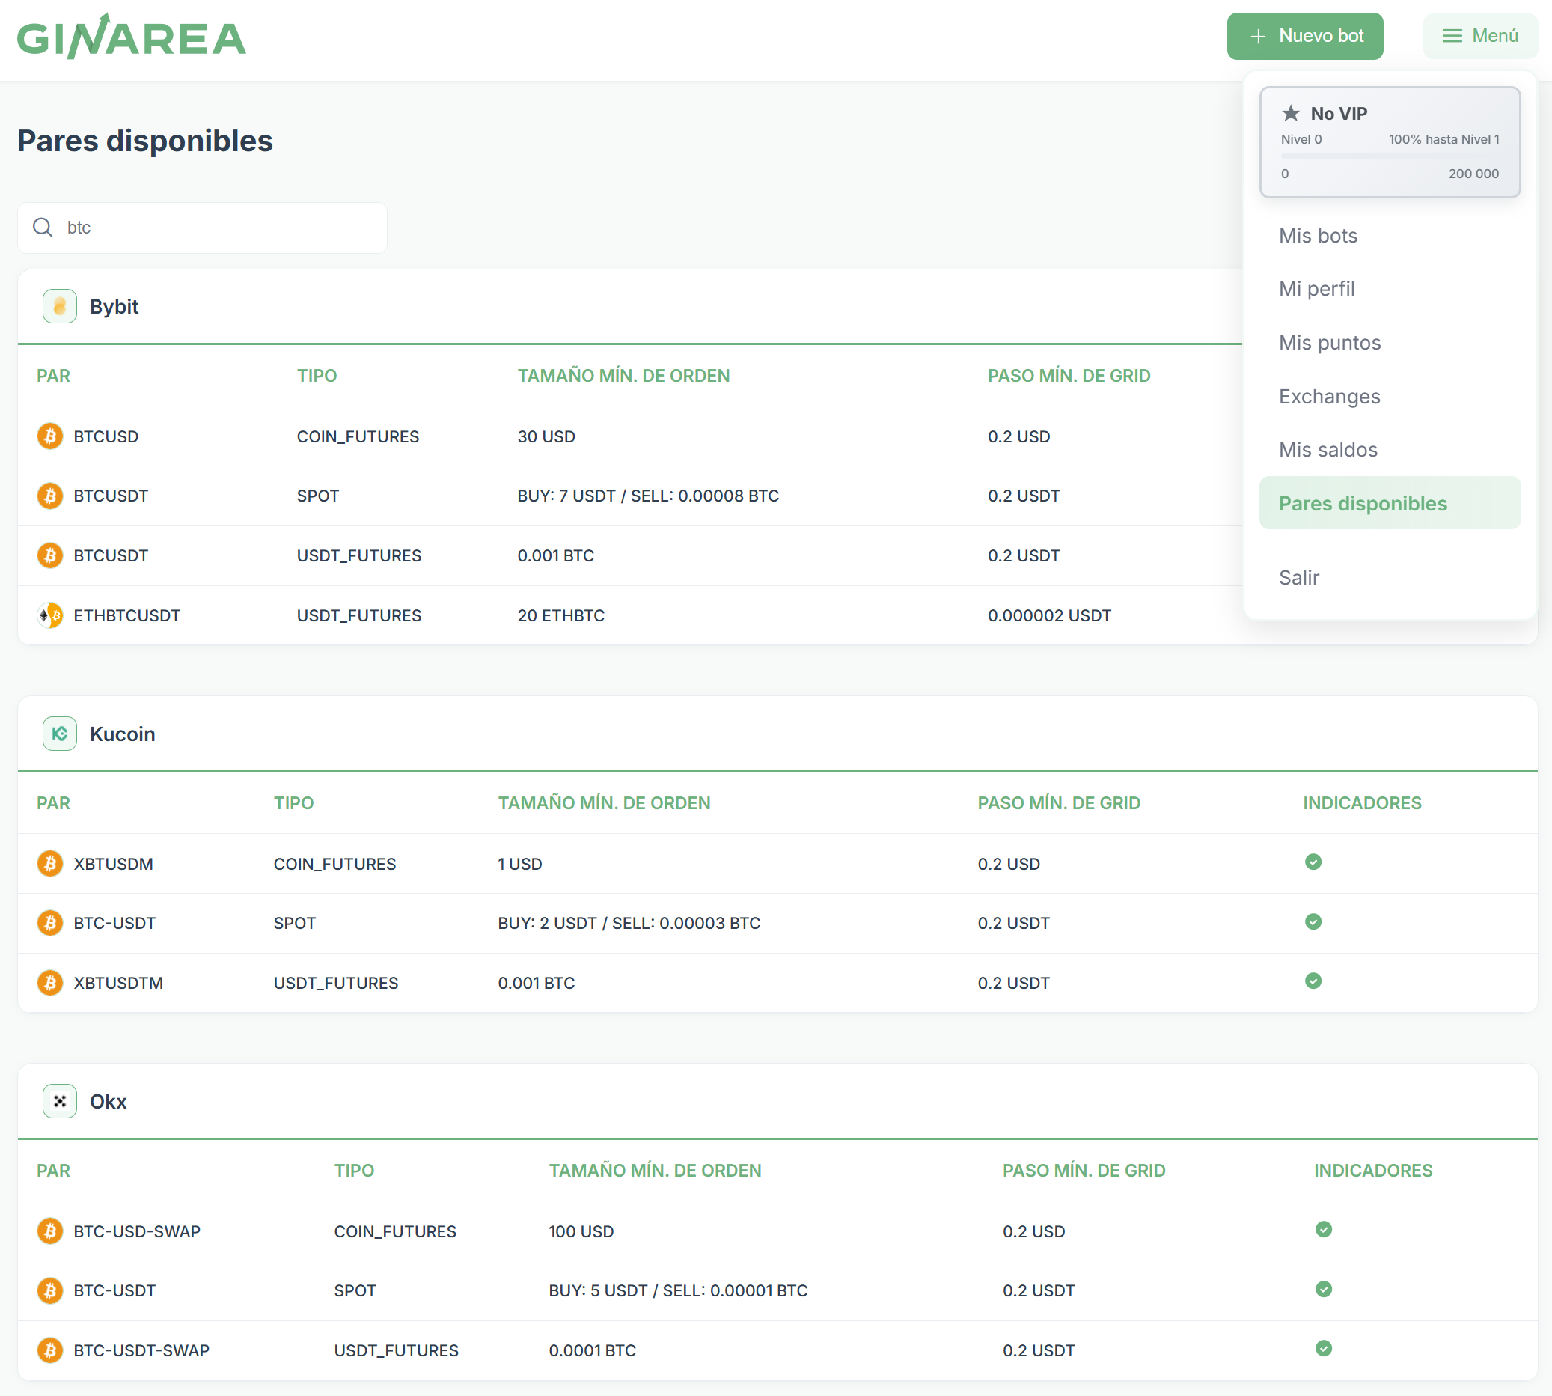The height and width of the screenshot is (1396, 1552).
Task: Click Salir to log out
Action: (x=1390, y=578)
